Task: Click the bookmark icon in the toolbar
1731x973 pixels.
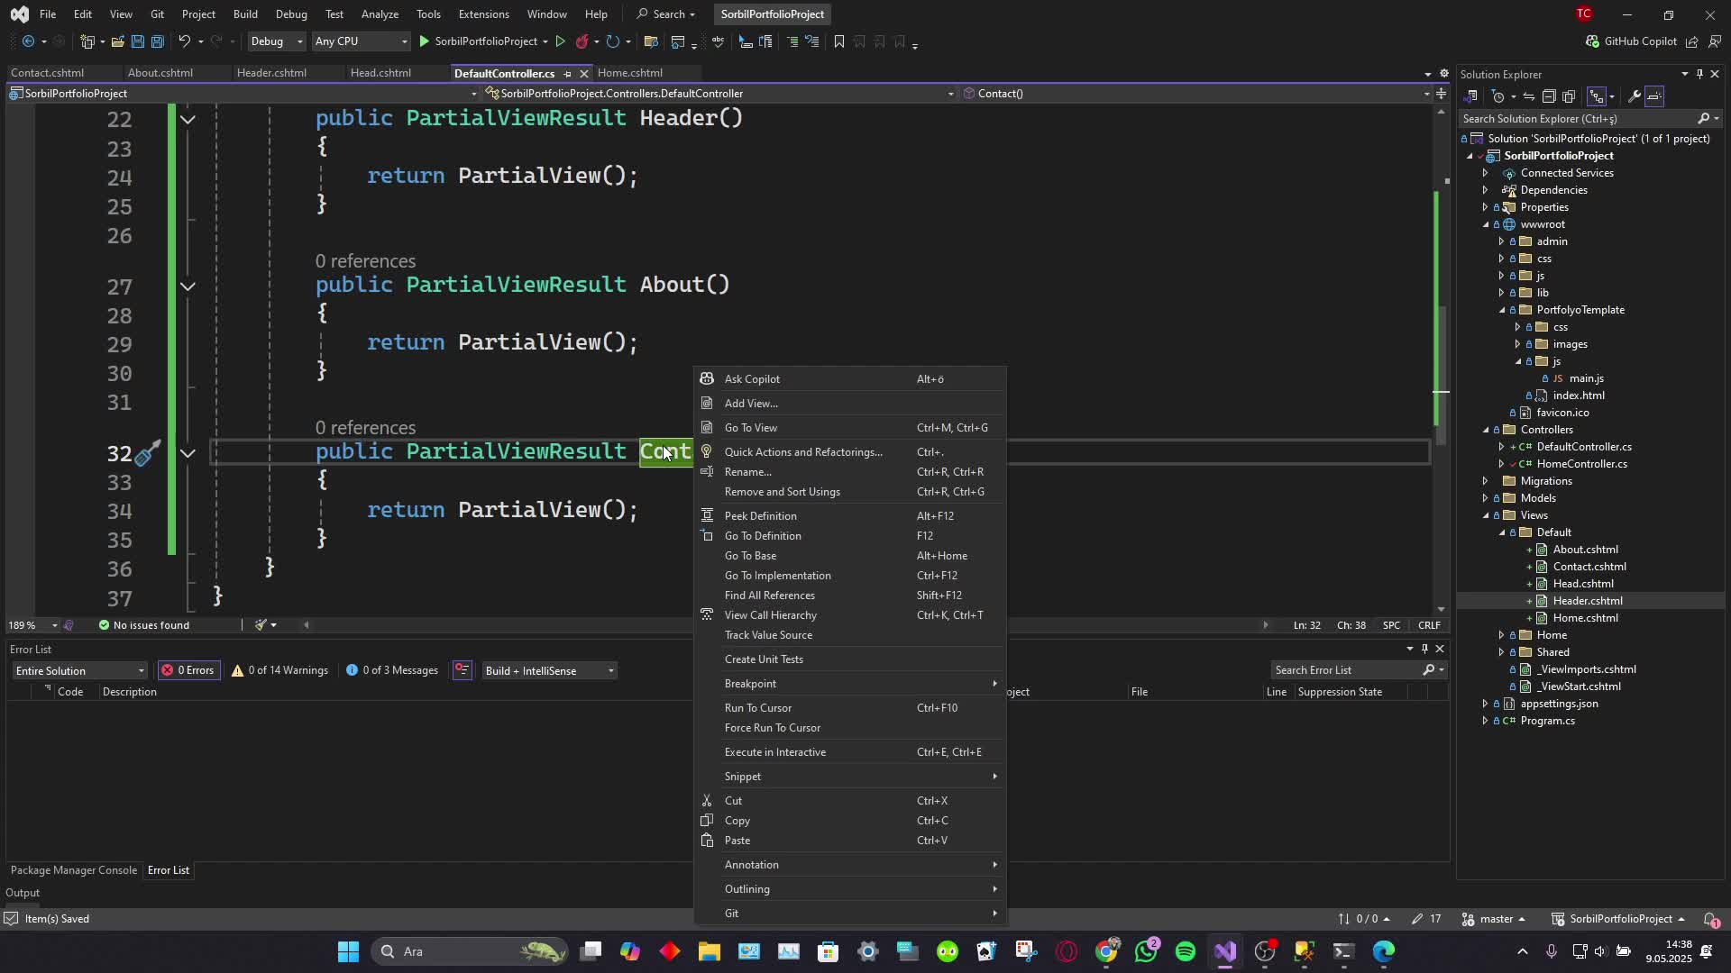Action: tap(838, 41)
